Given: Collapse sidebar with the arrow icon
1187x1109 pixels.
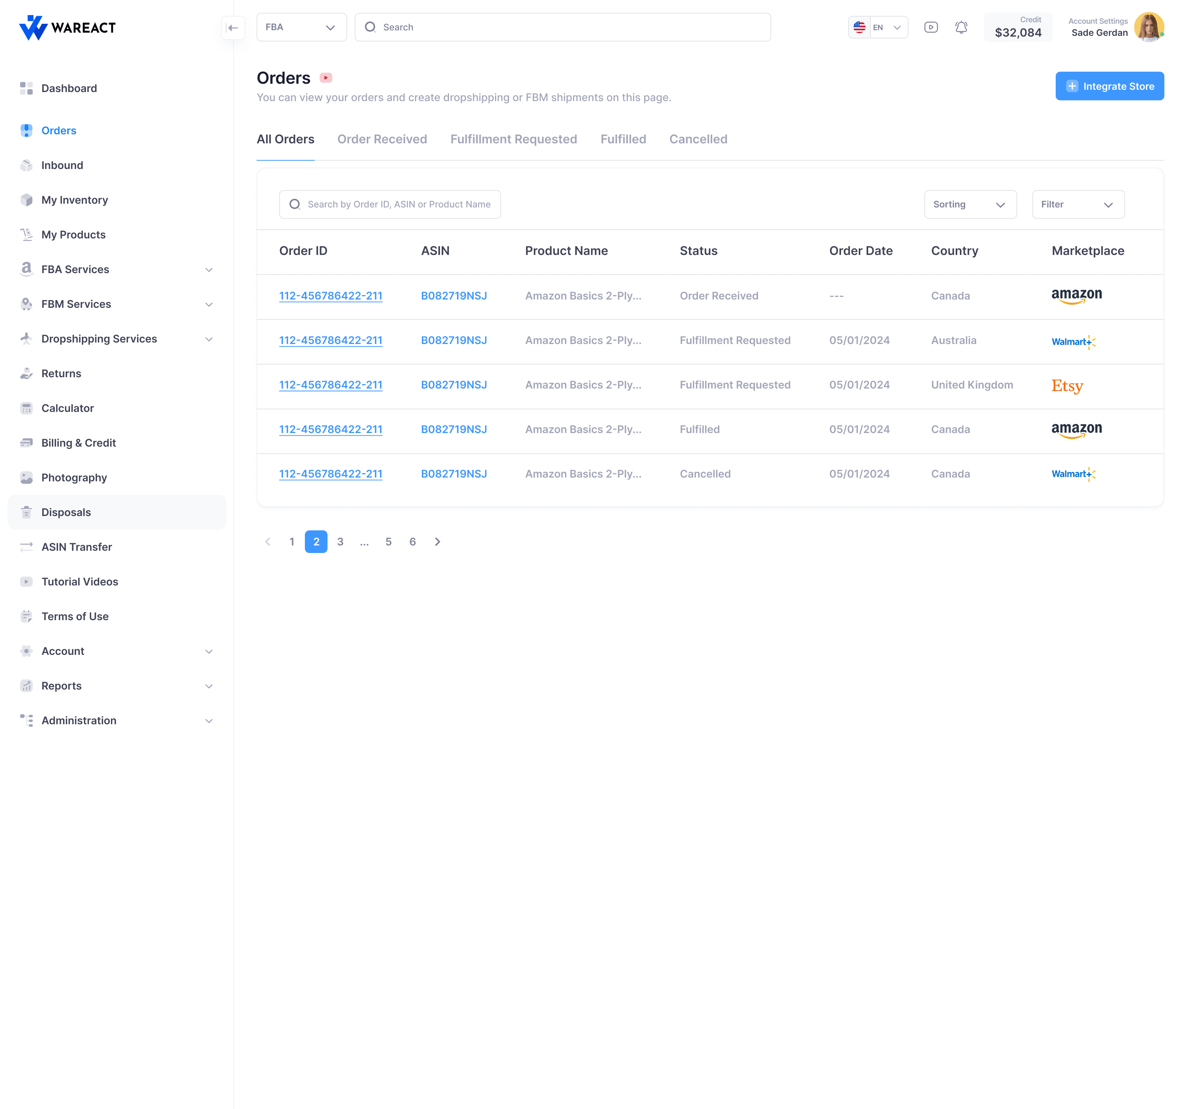Looking at the screenshot, I should point(233,28).
